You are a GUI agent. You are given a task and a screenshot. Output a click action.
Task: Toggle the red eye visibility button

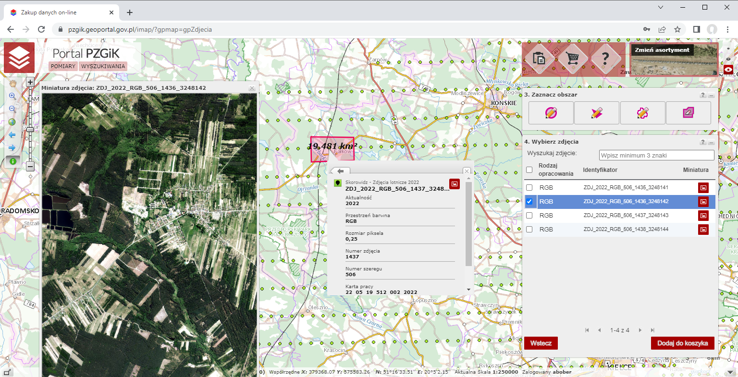(x=728, y=70)
